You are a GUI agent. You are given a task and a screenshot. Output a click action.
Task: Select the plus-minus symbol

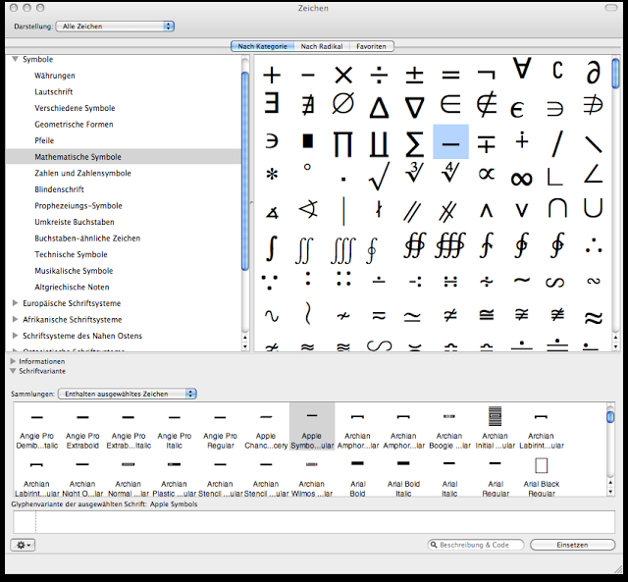click(414, 75)
